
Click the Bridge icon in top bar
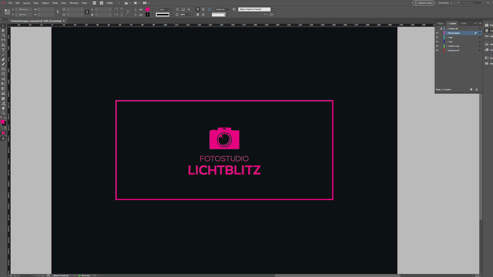tap(94, 3)
